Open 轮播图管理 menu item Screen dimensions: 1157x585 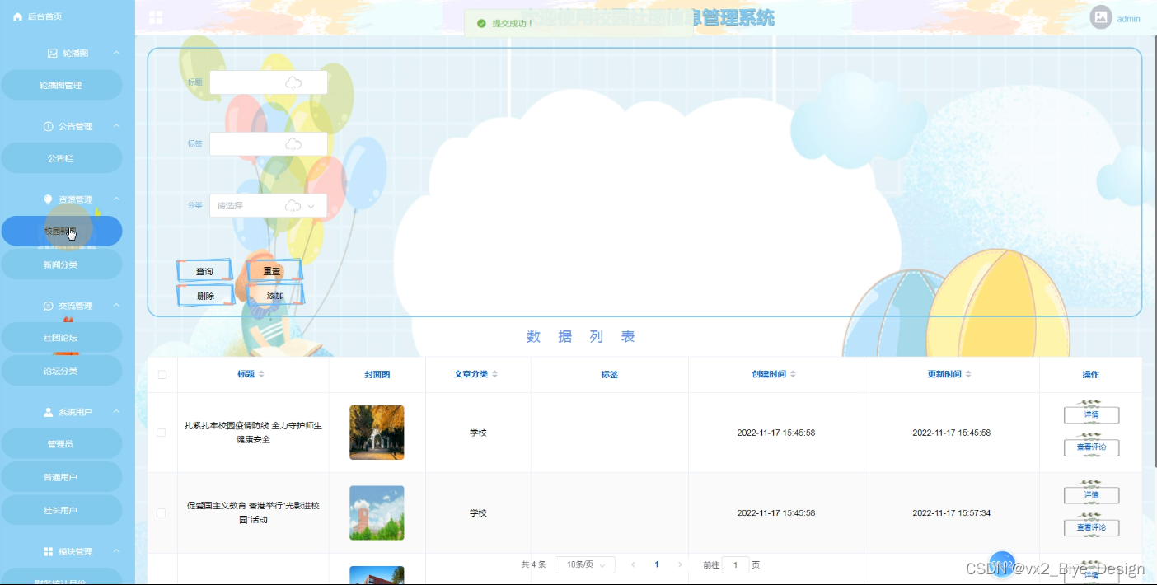61,85
